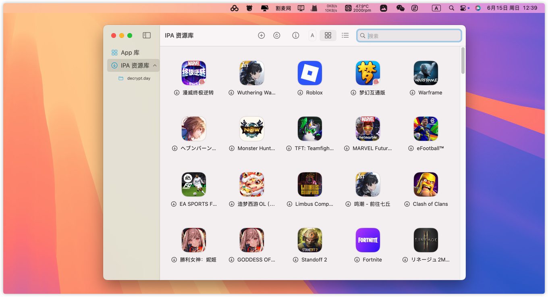This screenshot has height=297, width=548.
Task: Open the 造梦西游OL app icon
Action: [x=252, y=184]
